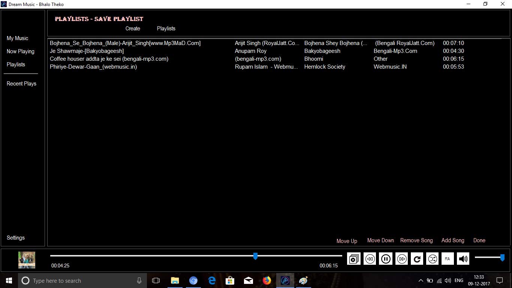
Task: Click the volume slider handle
Action: pyautogui.click(x=502, y=257)
